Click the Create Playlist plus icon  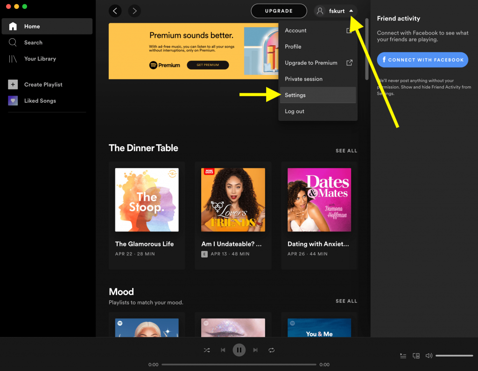13,84
